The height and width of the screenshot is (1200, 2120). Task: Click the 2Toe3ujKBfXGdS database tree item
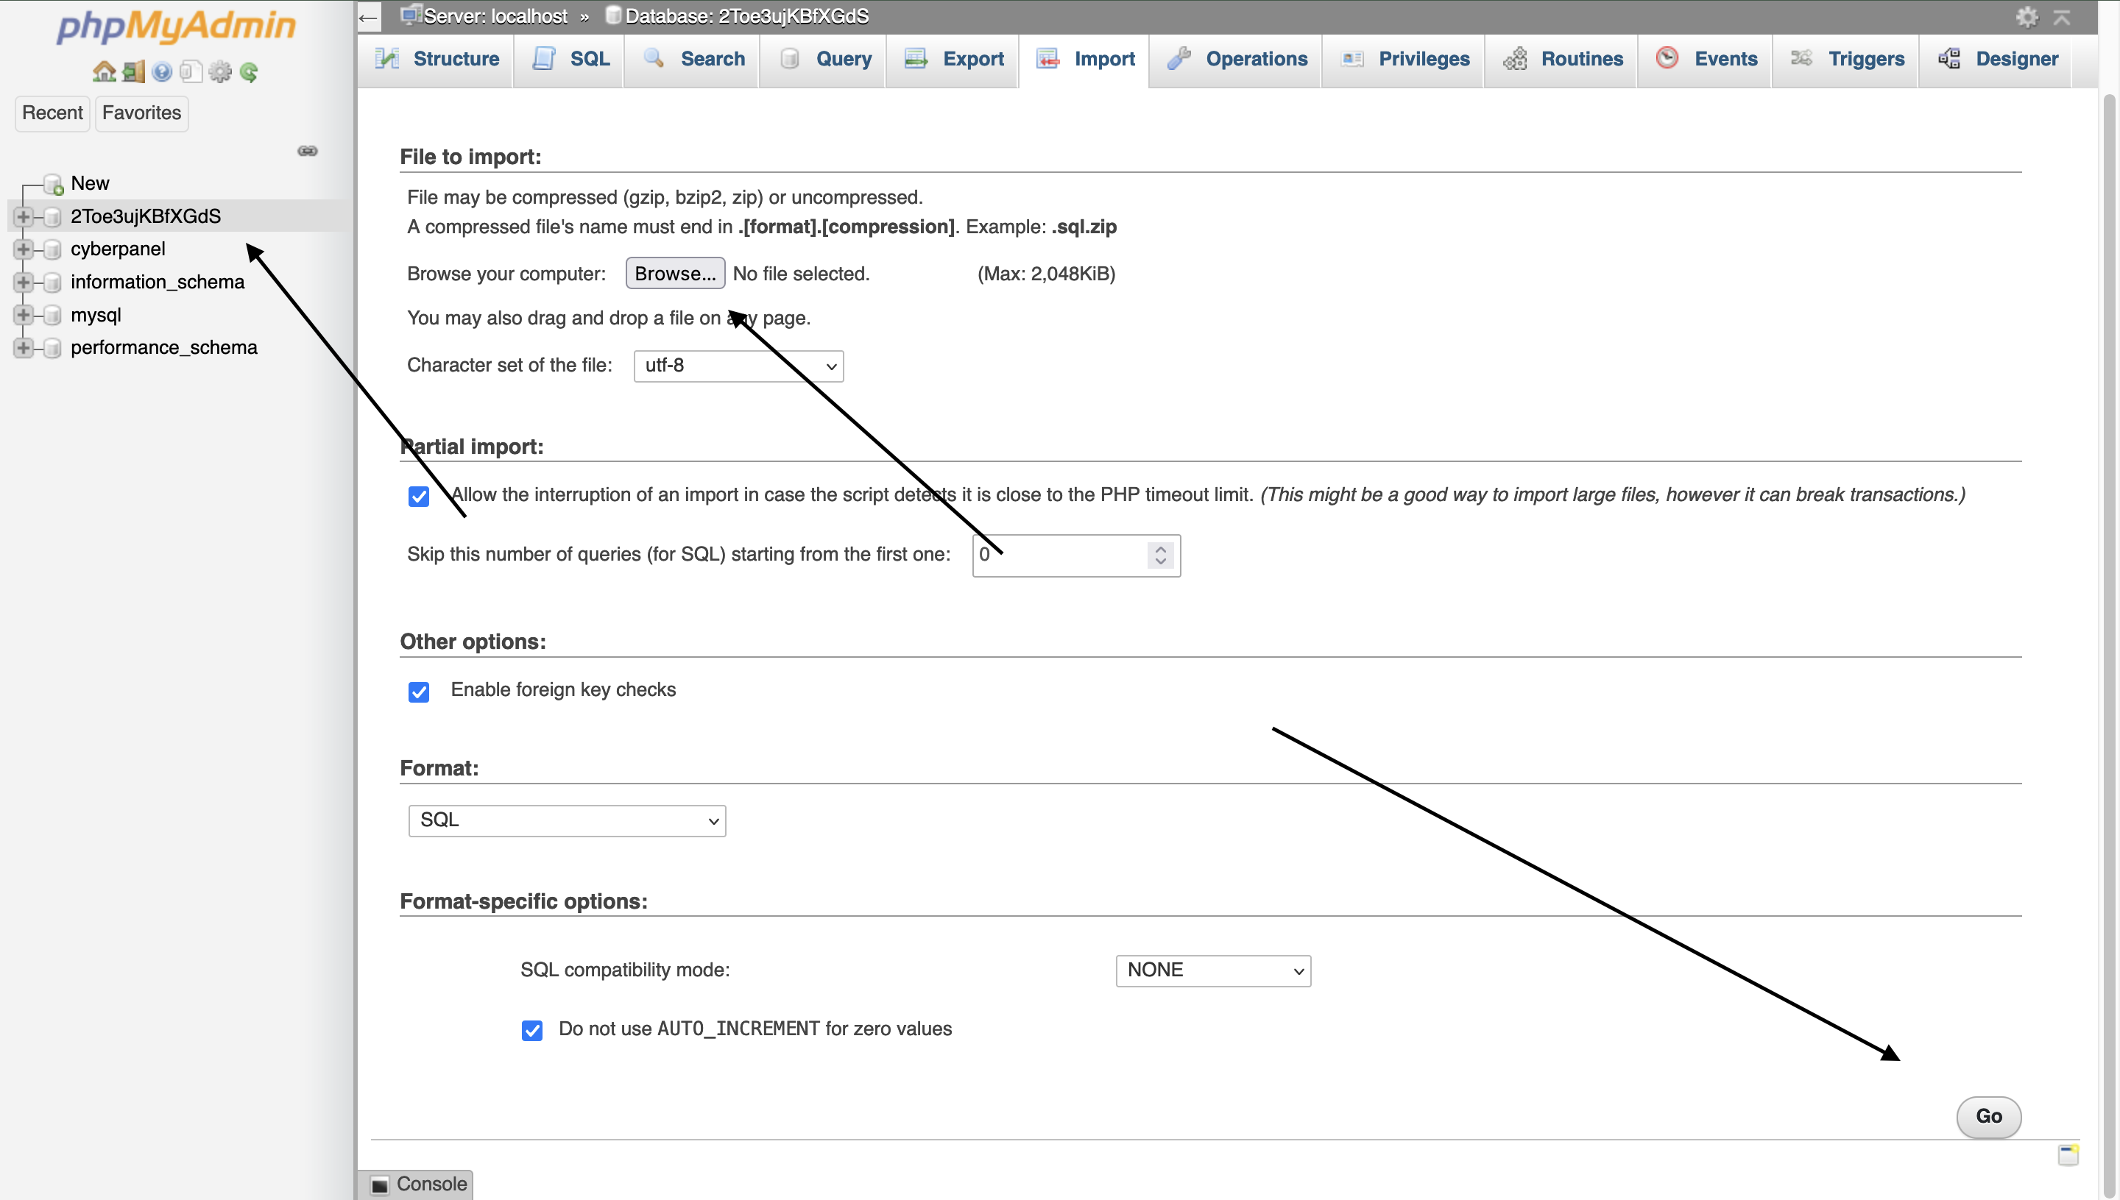[x=146, y=216]
